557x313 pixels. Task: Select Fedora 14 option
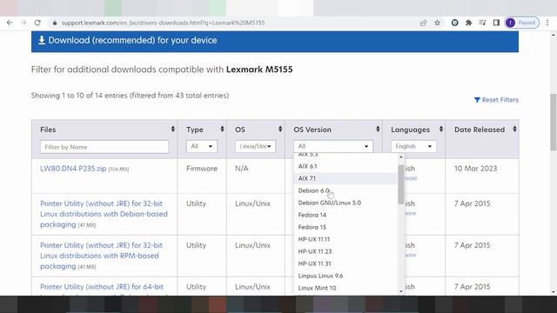(x=346, y=215)
